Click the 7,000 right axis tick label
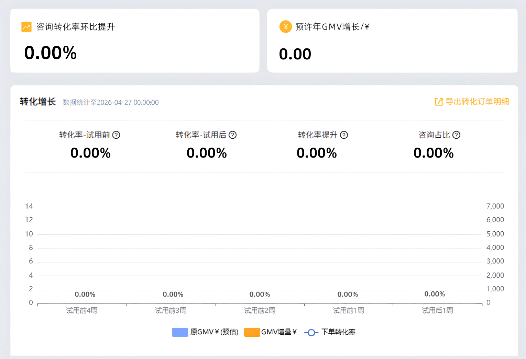526x359 pixels. [495, 206]
